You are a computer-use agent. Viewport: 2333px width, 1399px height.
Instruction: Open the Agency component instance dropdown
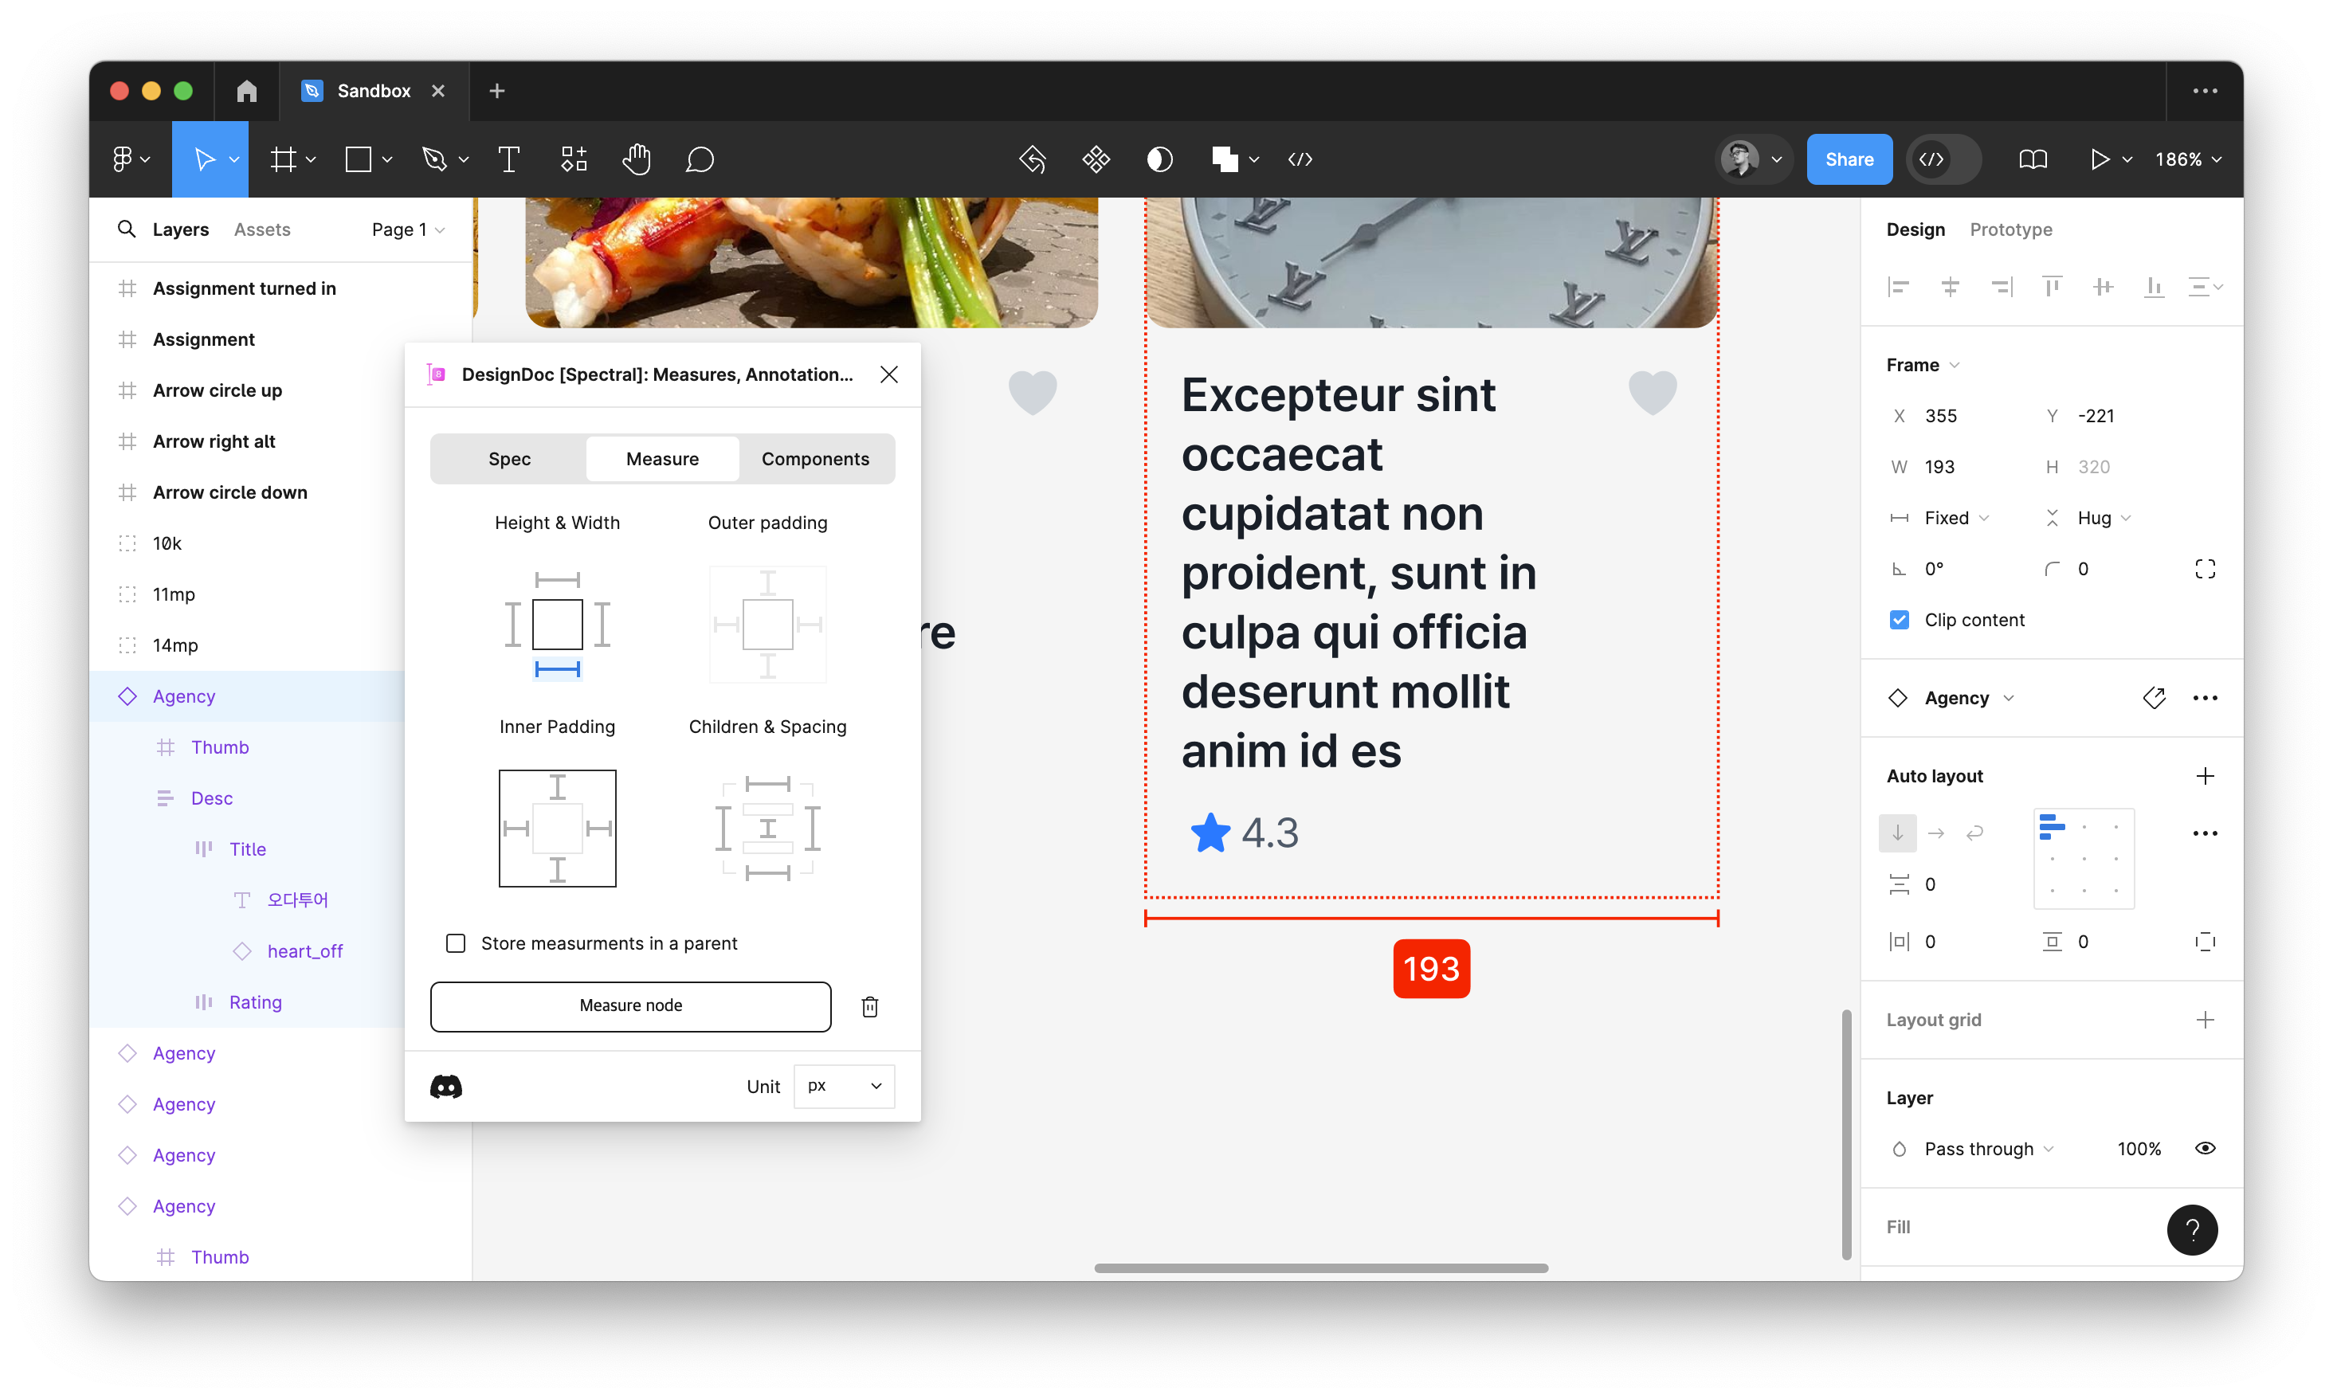click(1969, 699)
